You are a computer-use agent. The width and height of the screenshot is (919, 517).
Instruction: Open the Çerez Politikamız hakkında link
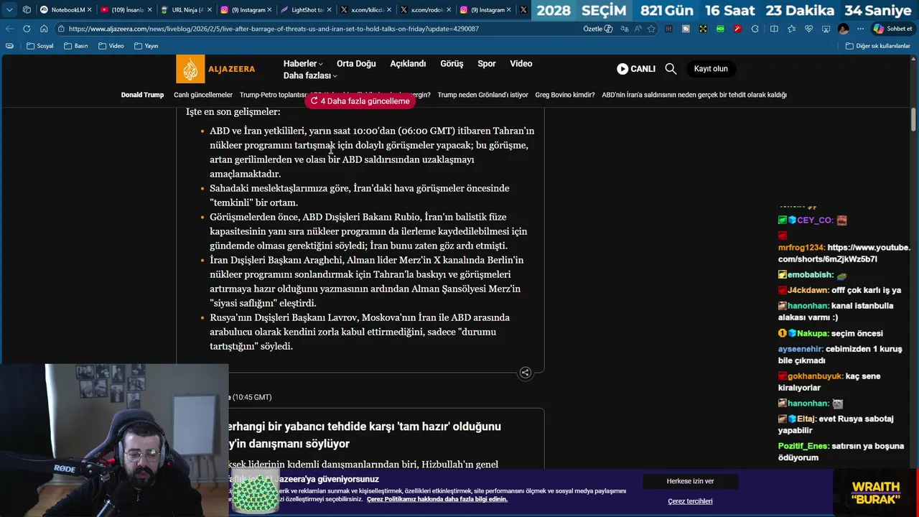[x=437, y=499]
